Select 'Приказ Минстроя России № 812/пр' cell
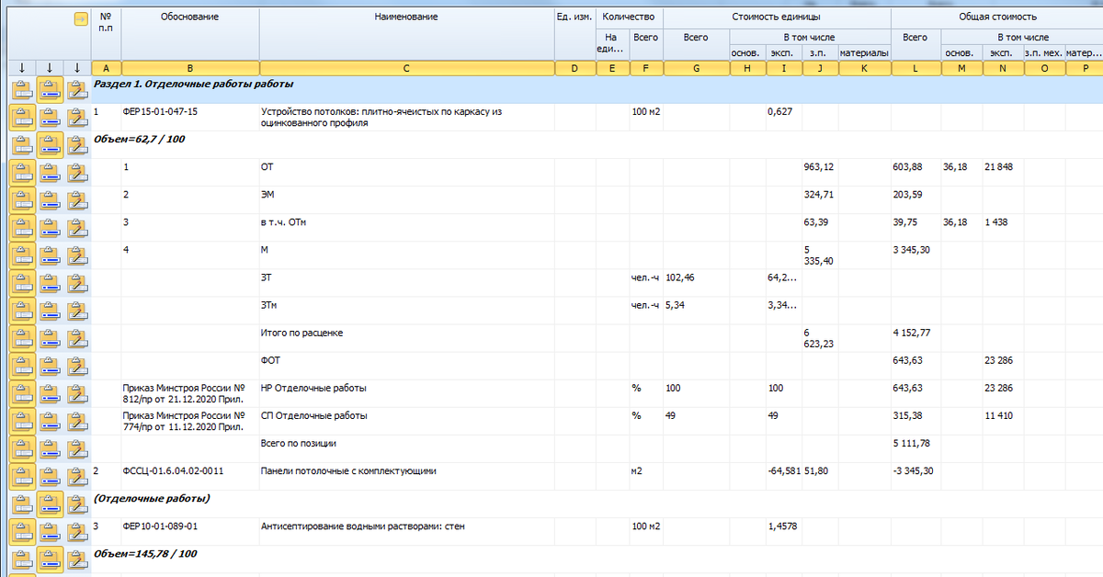Image resolution: width=1103 pixels, height=577 pixels. [x=190, y=393]
